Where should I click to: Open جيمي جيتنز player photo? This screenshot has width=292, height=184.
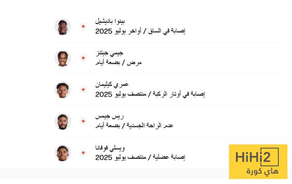point(63,58)
